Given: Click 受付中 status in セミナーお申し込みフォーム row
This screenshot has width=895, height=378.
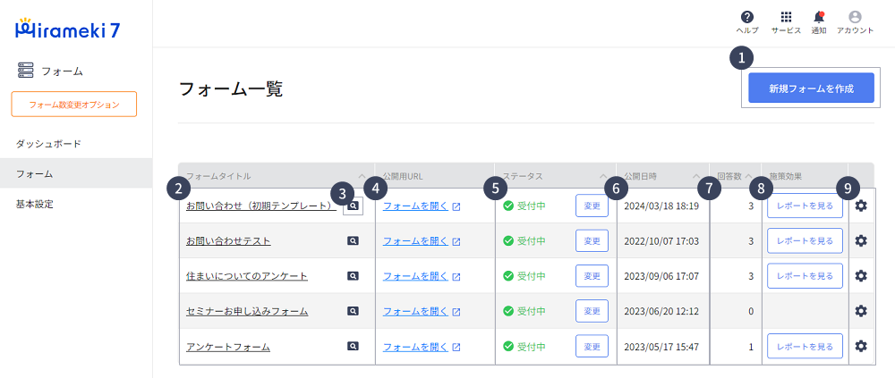Looking at the screenshot, I should coord(524,311).
